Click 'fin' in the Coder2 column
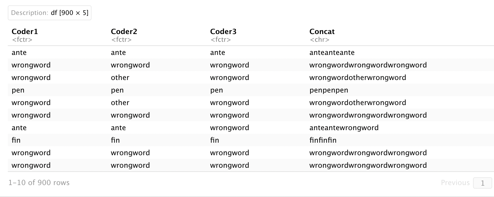The image size is (494, 197). (x=115, y=140)
